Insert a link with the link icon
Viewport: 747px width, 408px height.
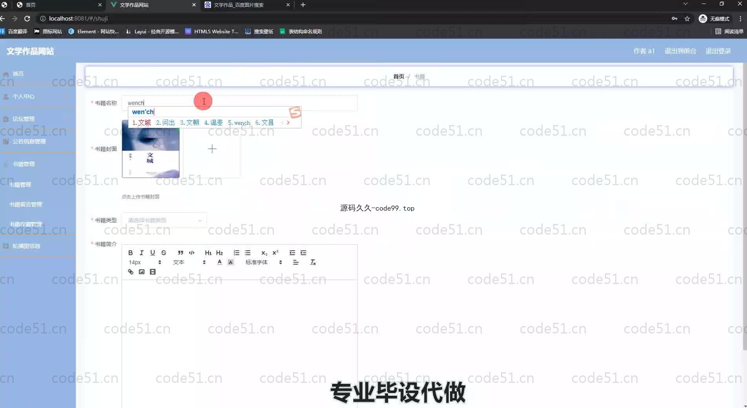[131, 272]
